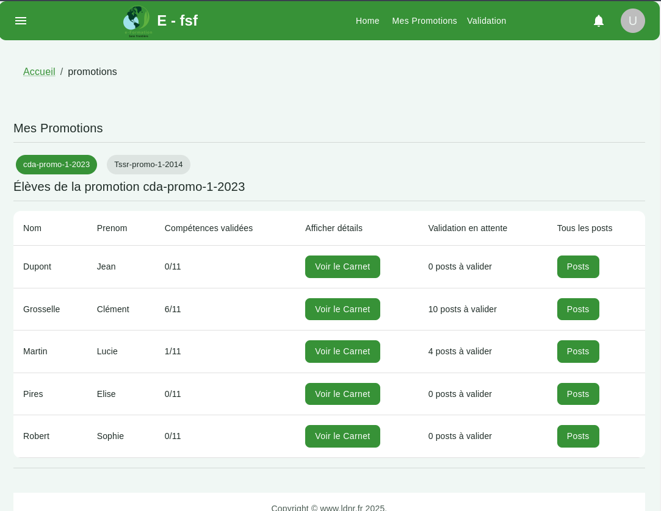View Posts for Clément Grosselle

tap(577, 309)
